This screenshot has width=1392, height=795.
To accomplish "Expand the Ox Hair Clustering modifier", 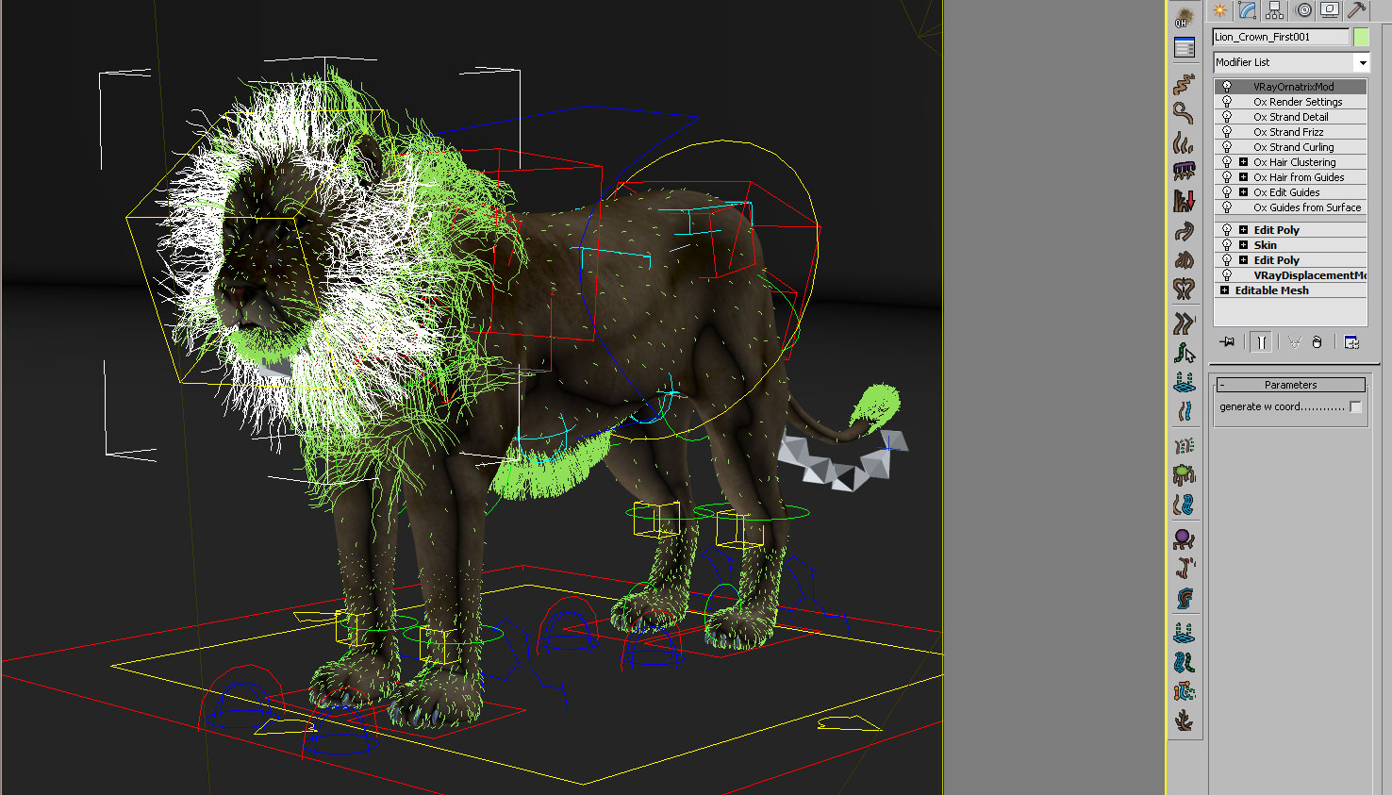I will [x=1243, y=162].
